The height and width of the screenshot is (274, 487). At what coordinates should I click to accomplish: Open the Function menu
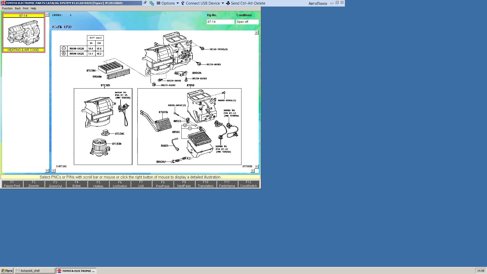7,8
